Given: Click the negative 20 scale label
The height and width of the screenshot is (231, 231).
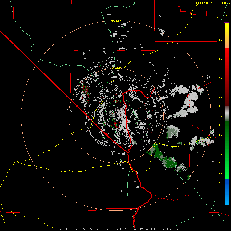Looking at the screenshot, I should click(x=219, y=134).
